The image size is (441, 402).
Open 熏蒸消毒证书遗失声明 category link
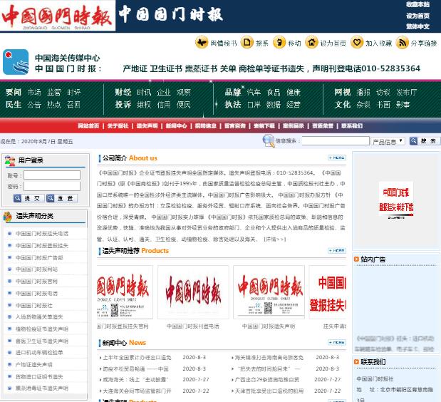point(42,388)
